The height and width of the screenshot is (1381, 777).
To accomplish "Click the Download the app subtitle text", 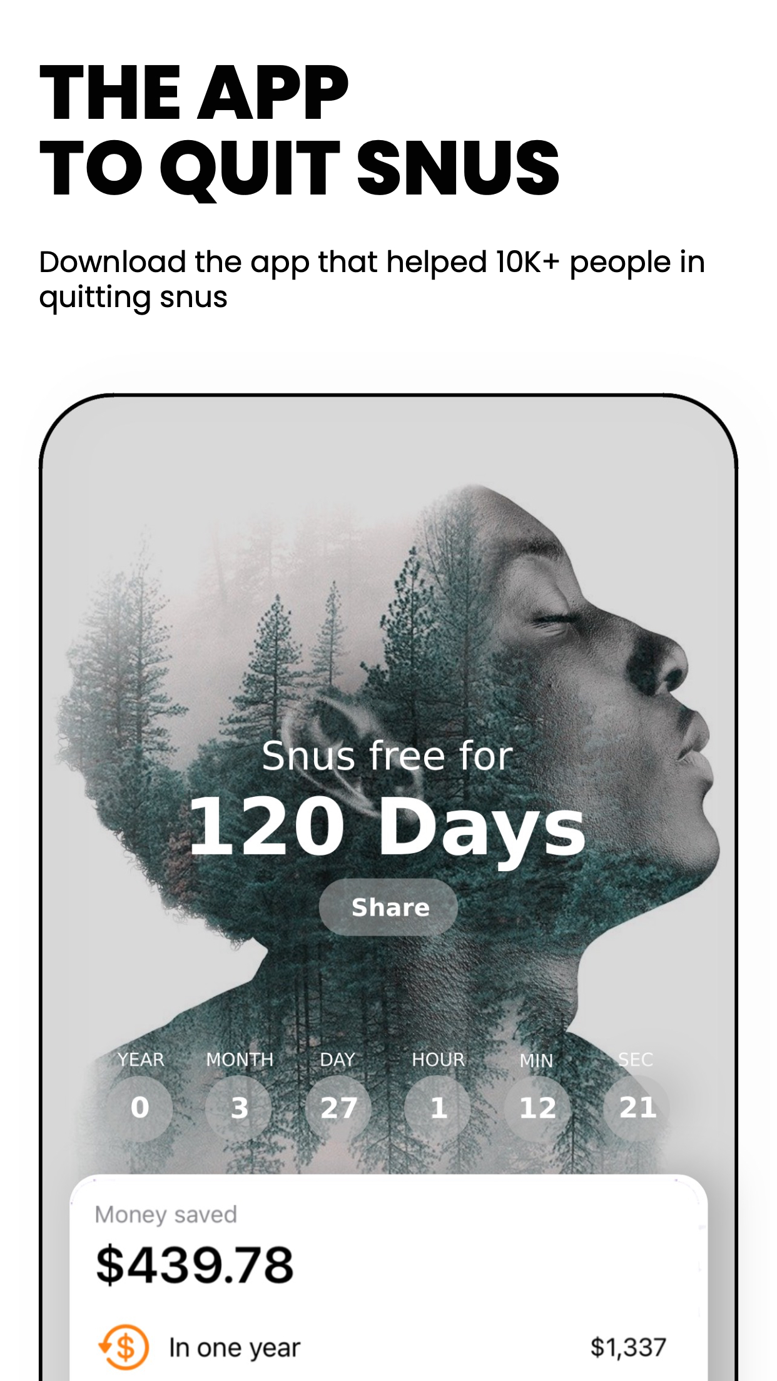I will tap(372, 279).
